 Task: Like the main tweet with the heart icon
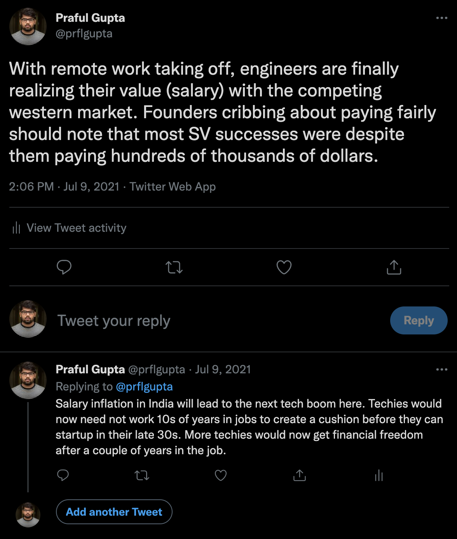(284, 267)
